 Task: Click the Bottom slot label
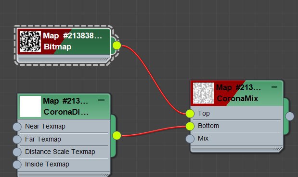(x=208, y=126)
